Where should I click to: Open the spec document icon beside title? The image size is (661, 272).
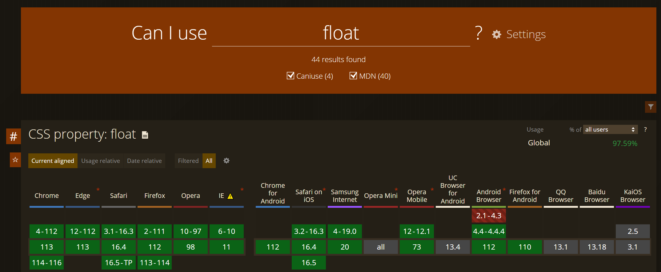coord(145,135)
